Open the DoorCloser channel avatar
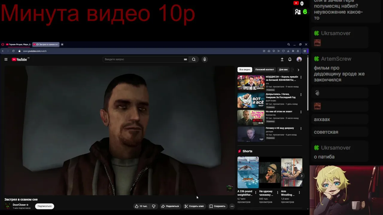383x215 pixels. (8, 206)
